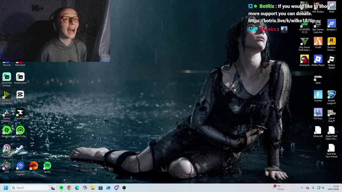
Task: Open Task View from the taskbar
Action: click(x=53, y=188)
